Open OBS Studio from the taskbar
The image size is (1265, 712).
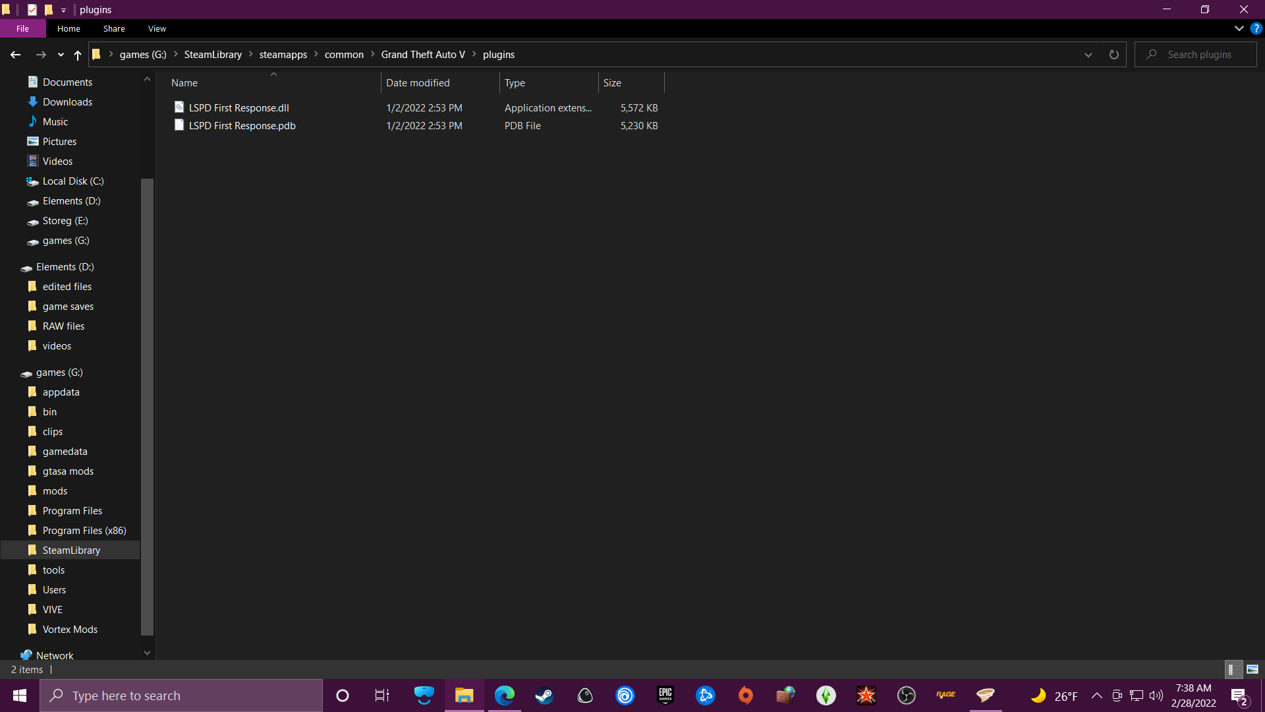907,696
